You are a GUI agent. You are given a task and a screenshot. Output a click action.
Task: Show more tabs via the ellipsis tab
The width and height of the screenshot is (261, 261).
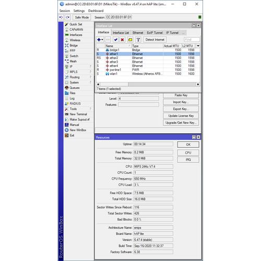(183, 33)
